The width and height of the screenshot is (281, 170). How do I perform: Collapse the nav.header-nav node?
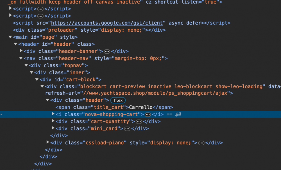point(21,58)
